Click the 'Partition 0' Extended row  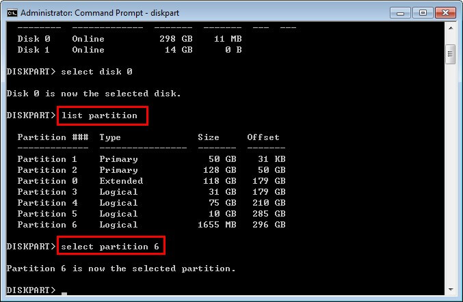[x=150, y=181]
